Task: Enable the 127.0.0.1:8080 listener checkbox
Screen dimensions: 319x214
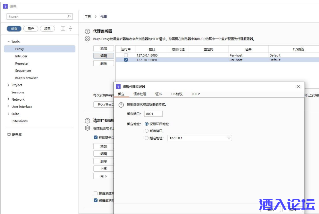Action: pyautogui.click(x=126, y=55)
